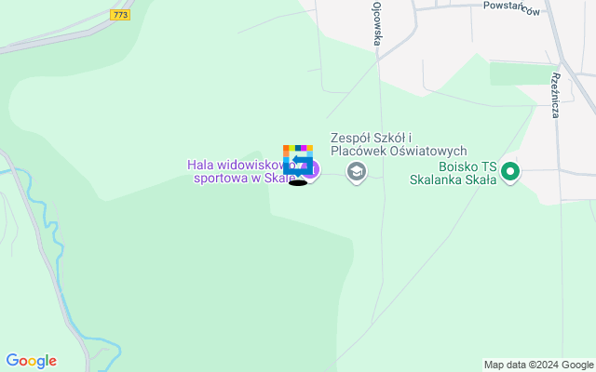This screenshot has height=372, width=596.
Task: Click the black oval marker shadow
Action: tap(298, 183)
